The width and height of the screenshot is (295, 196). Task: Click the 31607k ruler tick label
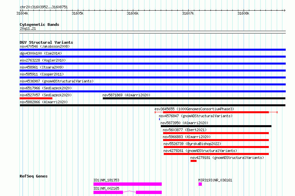point(188,13)
